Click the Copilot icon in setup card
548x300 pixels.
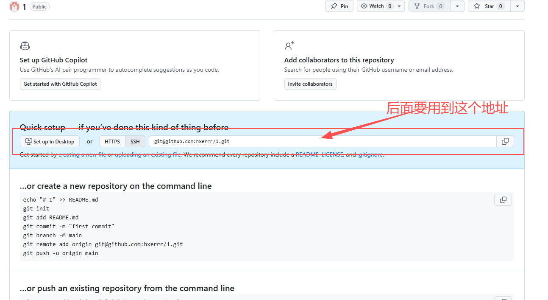25,46
